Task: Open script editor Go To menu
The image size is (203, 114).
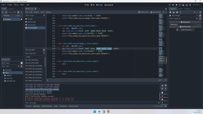Action: tap(42, 12)
